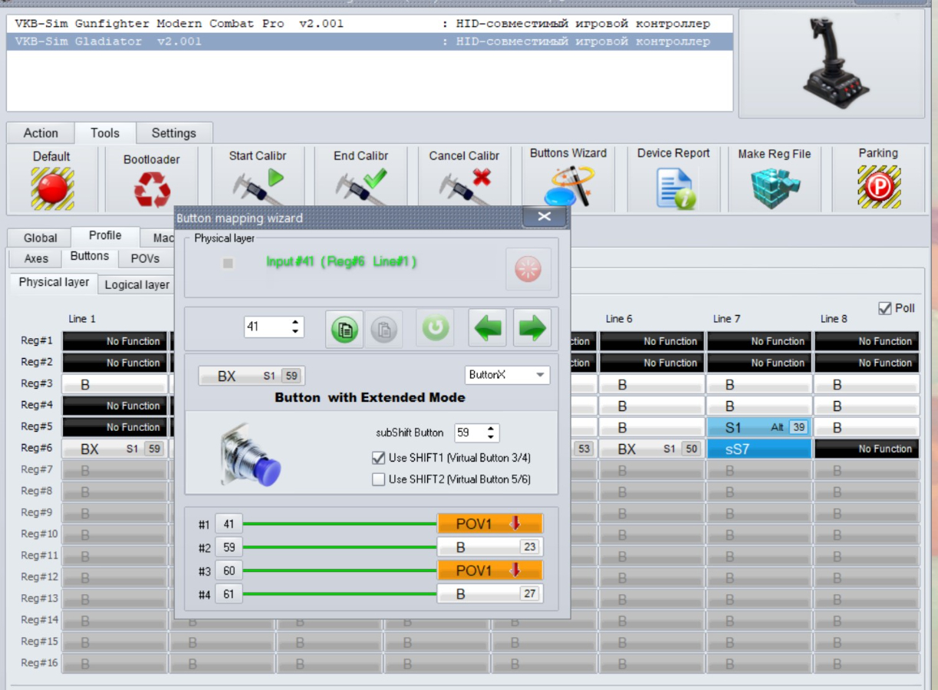Viewport: 938px width, 690px height.
Task: Click the green copy icon in wizard
Action: click(345, 329)
